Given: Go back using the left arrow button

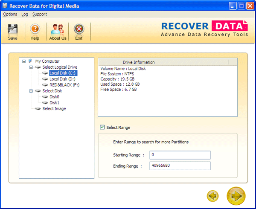Looking at the screenshot, I should point(213,196).
